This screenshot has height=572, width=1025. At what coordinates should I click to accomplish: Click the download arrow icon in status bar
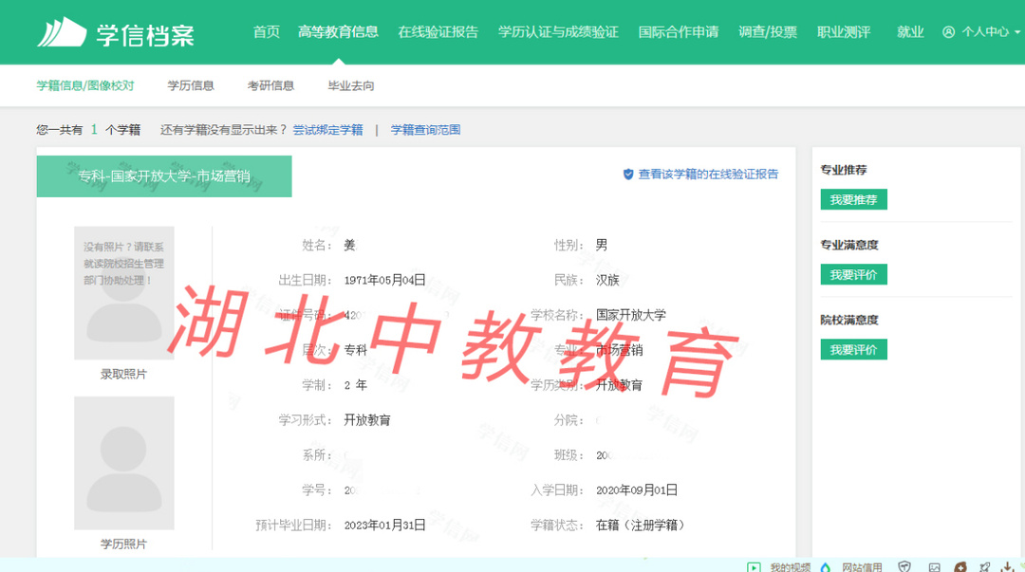click(1007, 566)
